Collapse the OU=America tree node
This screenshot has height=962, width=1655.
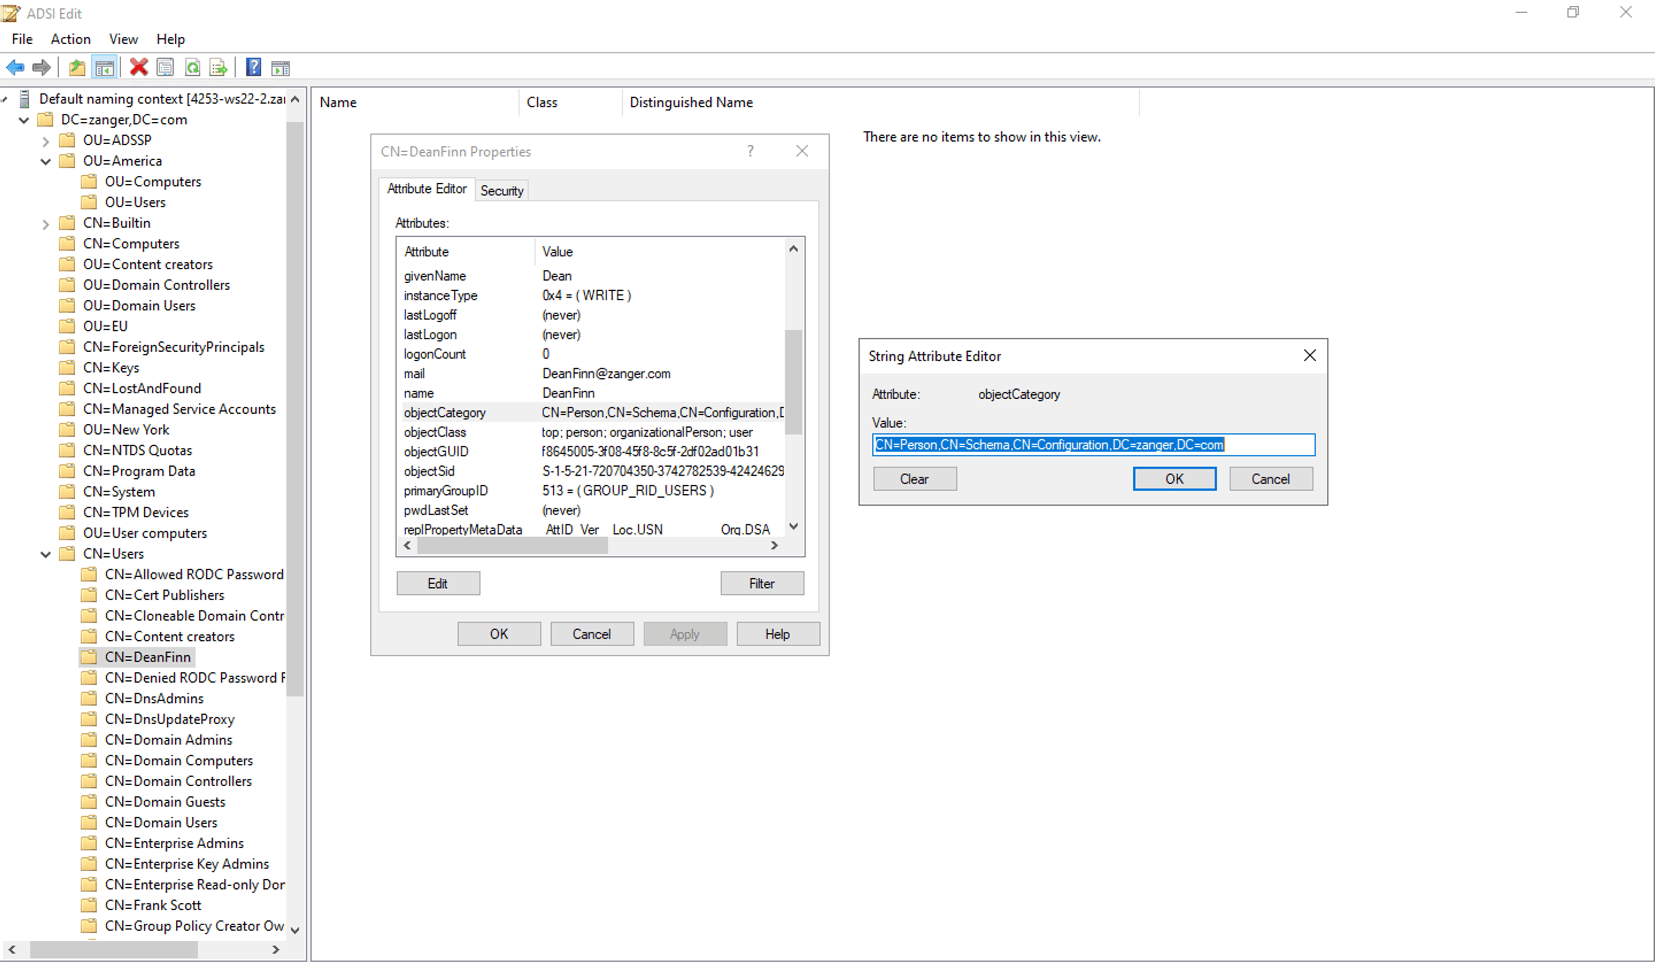click(45, 161)
